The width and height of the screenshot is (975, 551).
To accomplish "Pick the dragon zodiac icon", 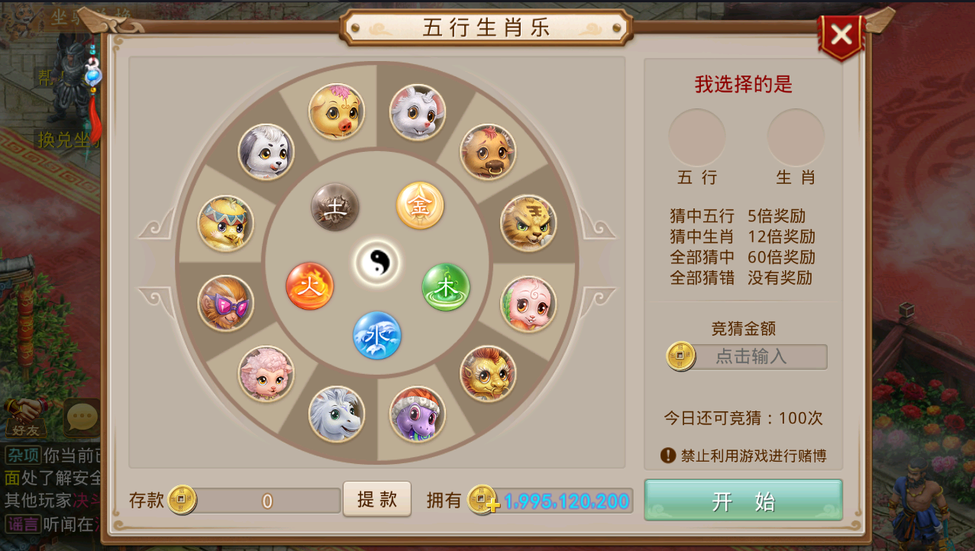I will (x=488, y=373).
